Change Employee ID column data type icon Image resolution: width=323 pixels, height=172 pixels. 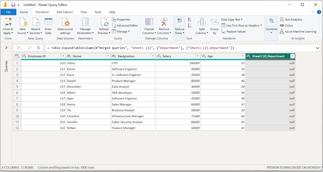(24, 56)
